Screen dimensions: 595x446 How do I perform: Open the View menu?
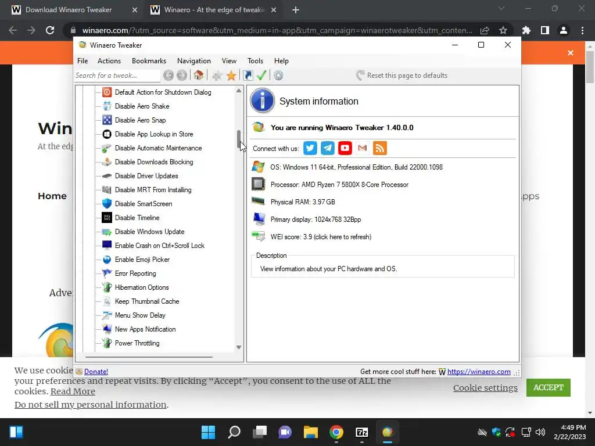pyautogui.click(x=229, y=60)
